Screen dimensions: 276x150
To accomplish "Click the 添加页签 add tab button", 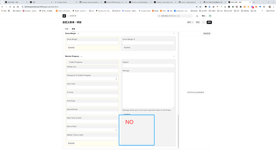I will click(x=207, y=34).
